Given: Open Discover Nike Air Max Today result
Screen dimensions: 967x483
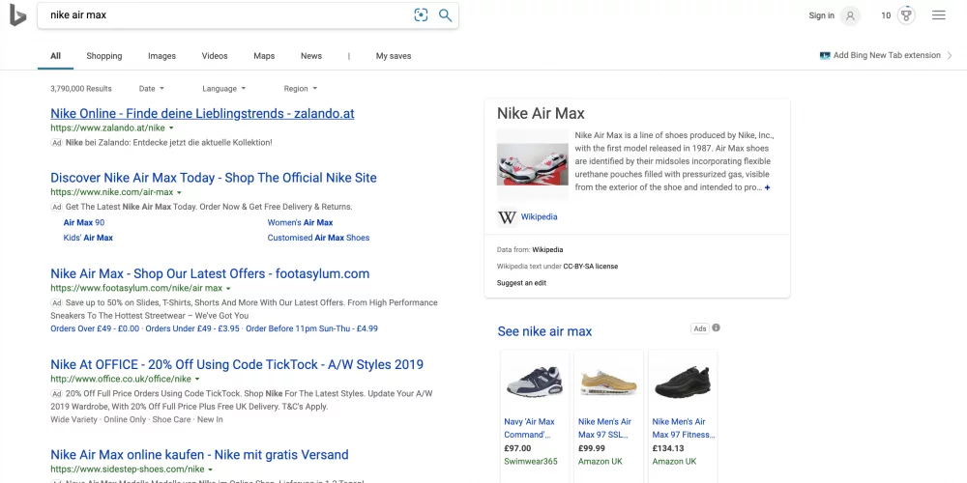Looking at the screenshot, I should pos(214,178).
